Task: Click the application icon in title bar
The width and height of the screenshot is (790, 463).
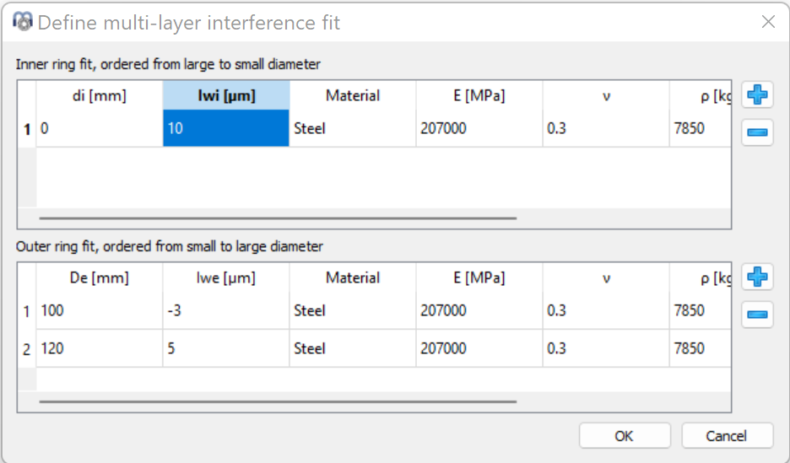Action: [23, 22]
